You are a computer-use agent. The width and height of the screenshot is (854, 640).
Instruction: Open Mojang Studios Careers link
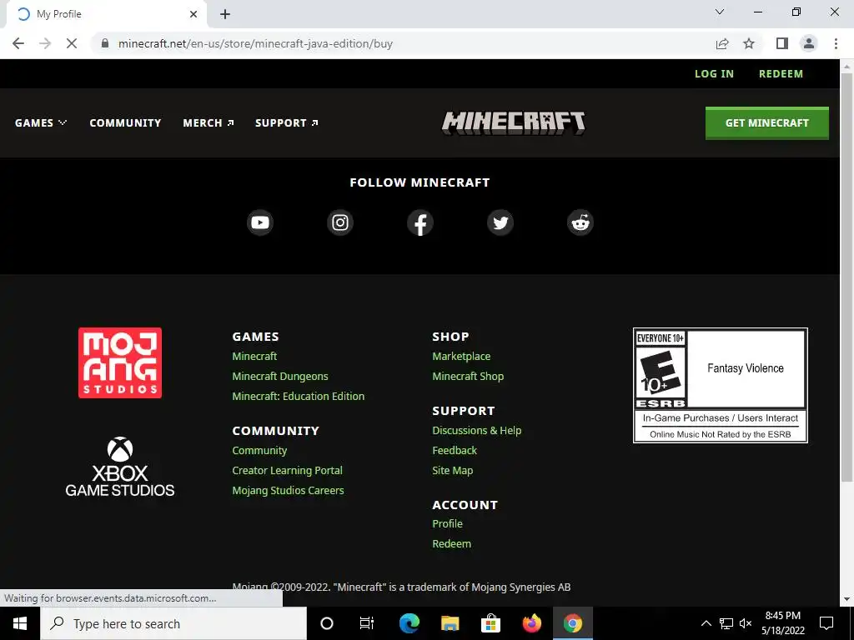[x=288, y=490]
